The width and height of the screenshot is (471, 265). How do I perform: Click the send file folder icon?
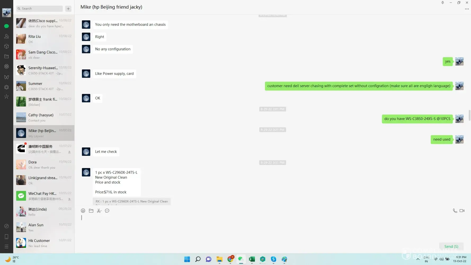point(91,211)
